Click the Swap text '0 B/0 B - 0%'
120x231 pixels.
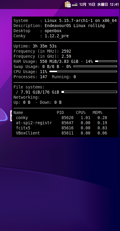(x=57, y=66)
